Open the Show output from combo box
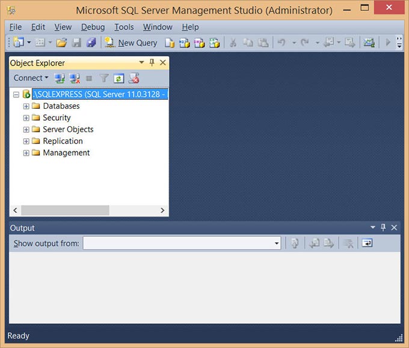This screenshot has width=409, height=348. click(182, 243)
